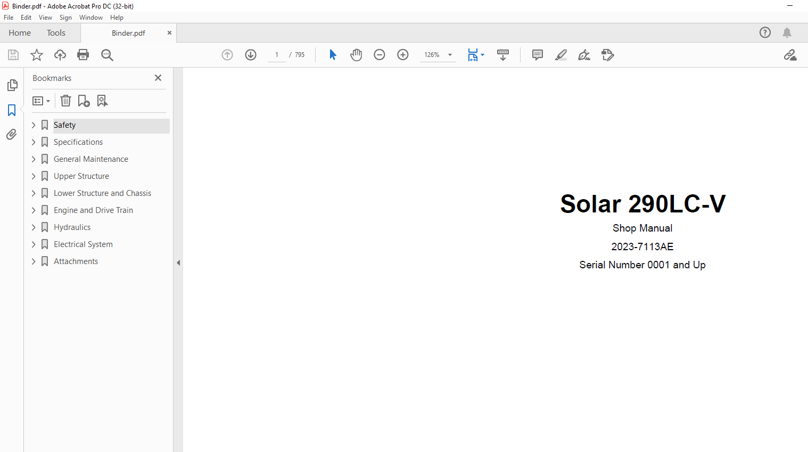
Task: Jump to the Specifications bookmark
Action: pyautogui.click(x=78, y=142)
